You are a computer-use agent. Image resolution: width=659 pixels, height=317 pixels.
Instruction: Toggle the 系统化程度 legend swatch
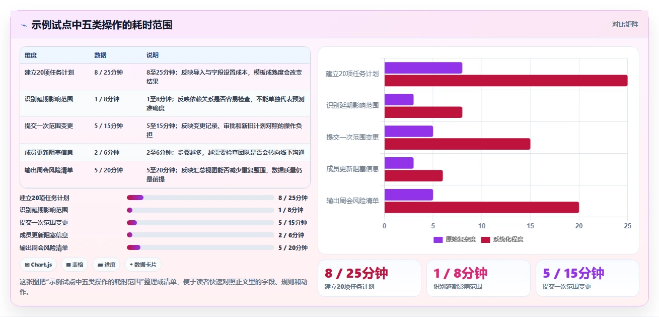click(485, 239)
